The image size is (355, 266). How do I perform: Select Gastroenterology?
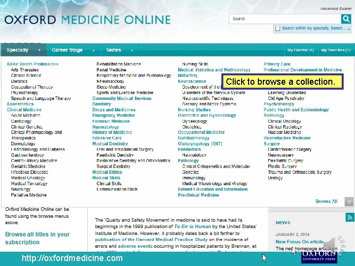coord(28,155)
